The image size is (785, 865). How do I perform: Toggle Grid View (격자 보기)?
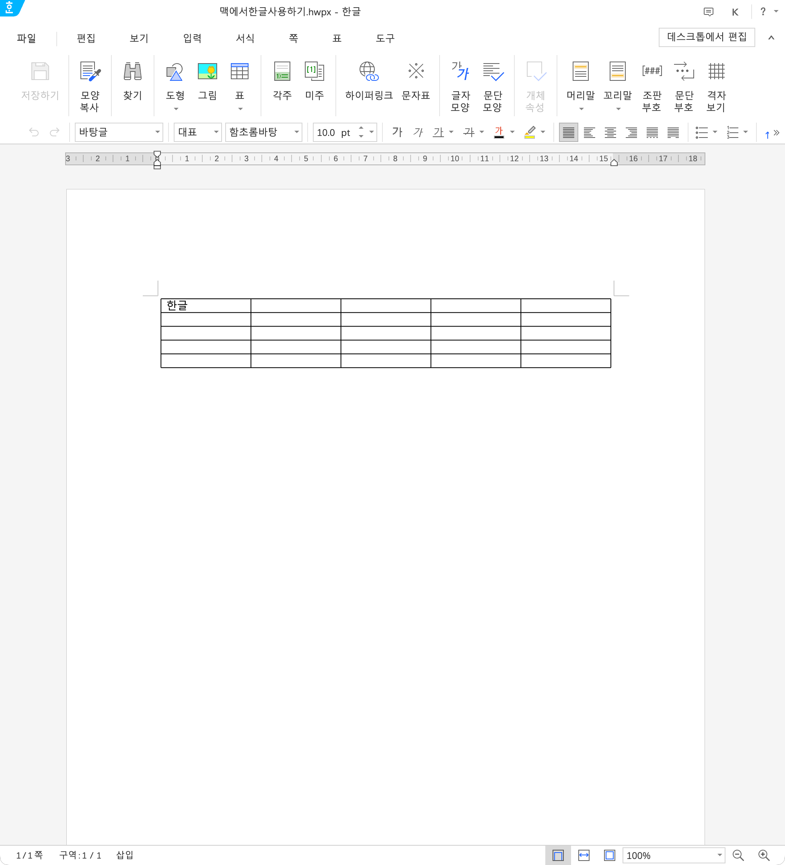(x=716, y=72)
